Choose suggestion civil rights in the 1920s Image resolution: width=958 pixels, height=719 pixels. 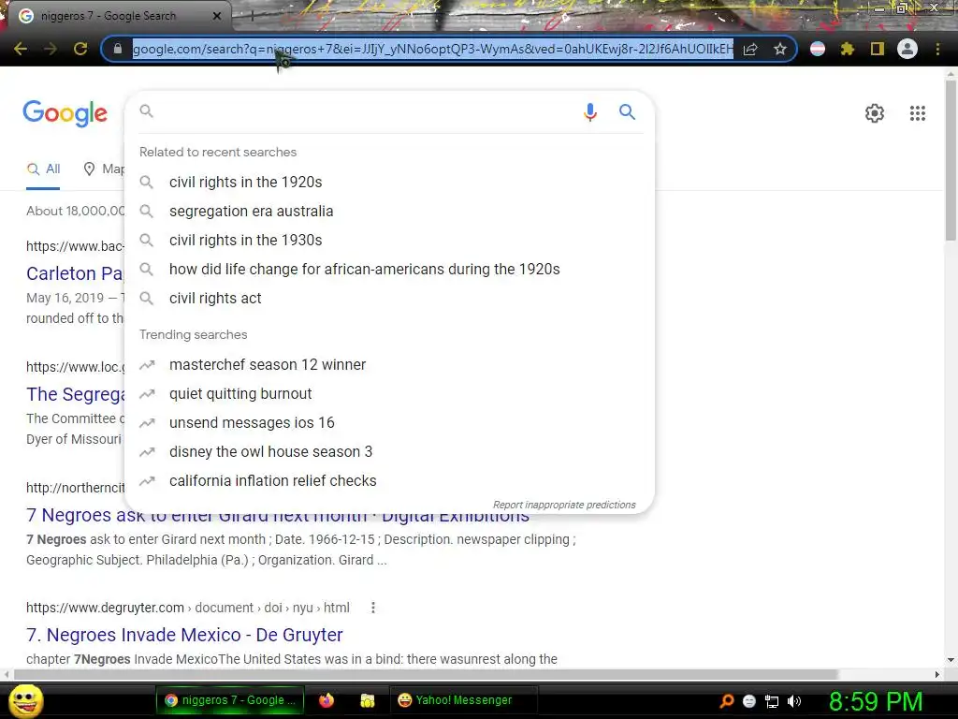point(389,183)
